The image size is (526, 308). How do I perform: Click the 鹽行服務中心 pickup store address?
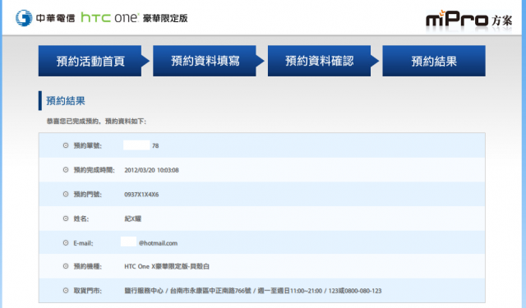pyautogui.click(x=253, y=291)
